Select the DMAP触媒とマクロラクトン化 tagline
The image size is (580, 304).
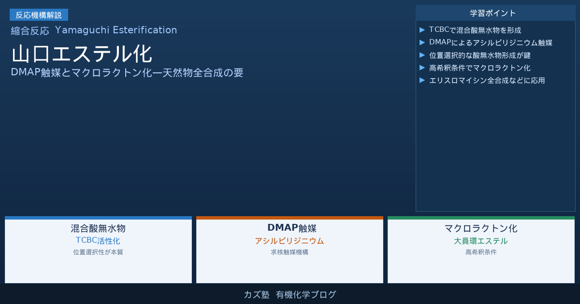tap(127, 73)
